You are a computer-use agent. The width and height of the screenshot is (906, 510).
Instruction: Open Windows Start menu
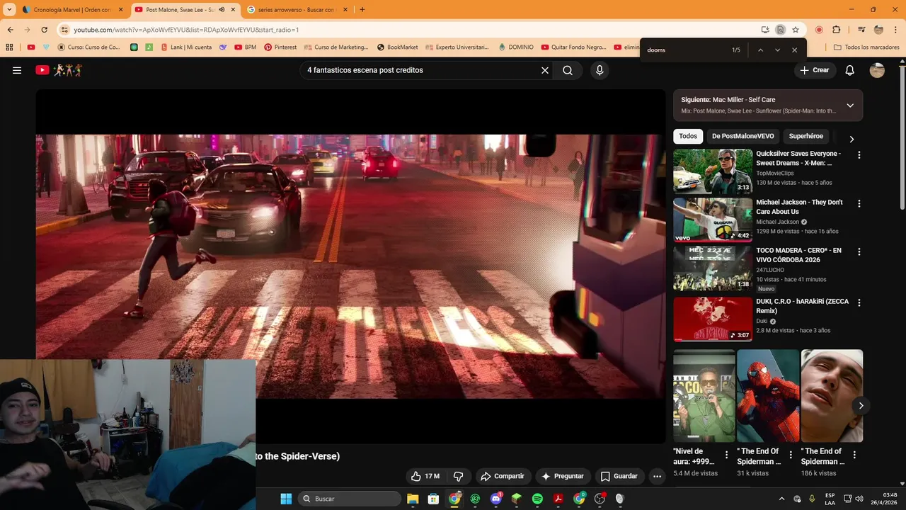click(x=286, y=499)
